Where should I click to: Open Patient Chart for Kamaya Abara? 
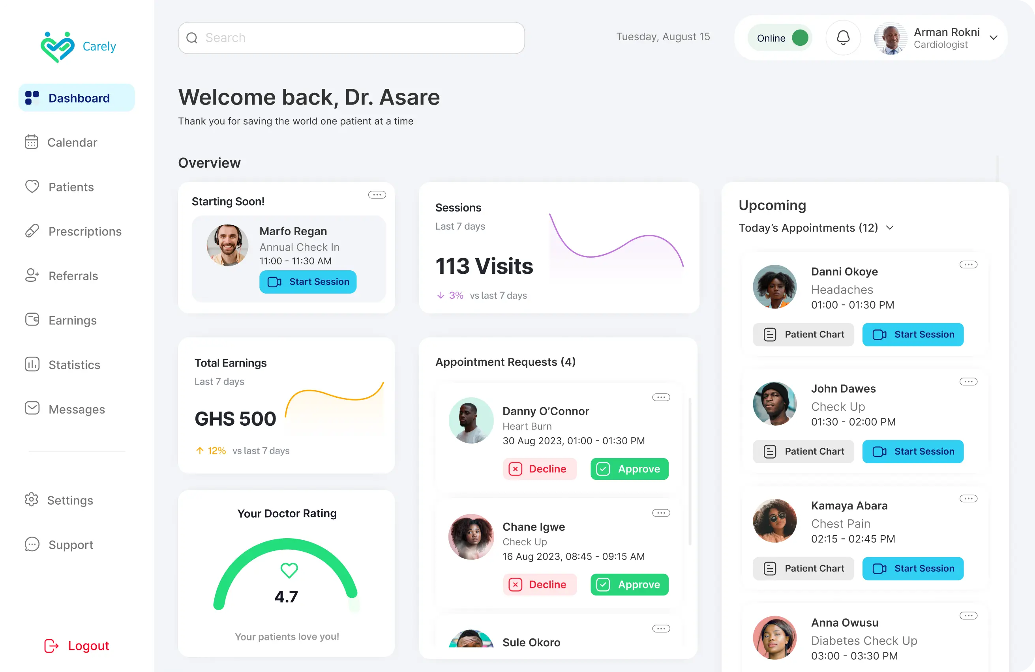[x=803, y=568]
